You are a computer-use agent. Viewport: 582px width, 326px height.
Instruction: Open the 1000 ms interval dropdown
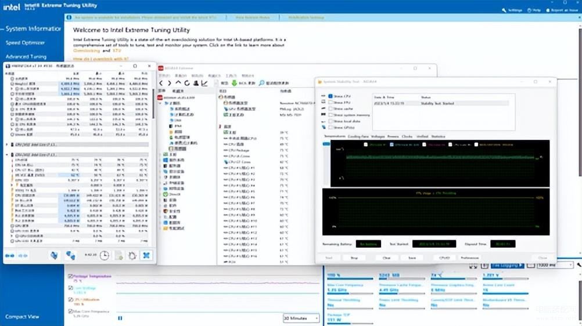pos(555,265)
